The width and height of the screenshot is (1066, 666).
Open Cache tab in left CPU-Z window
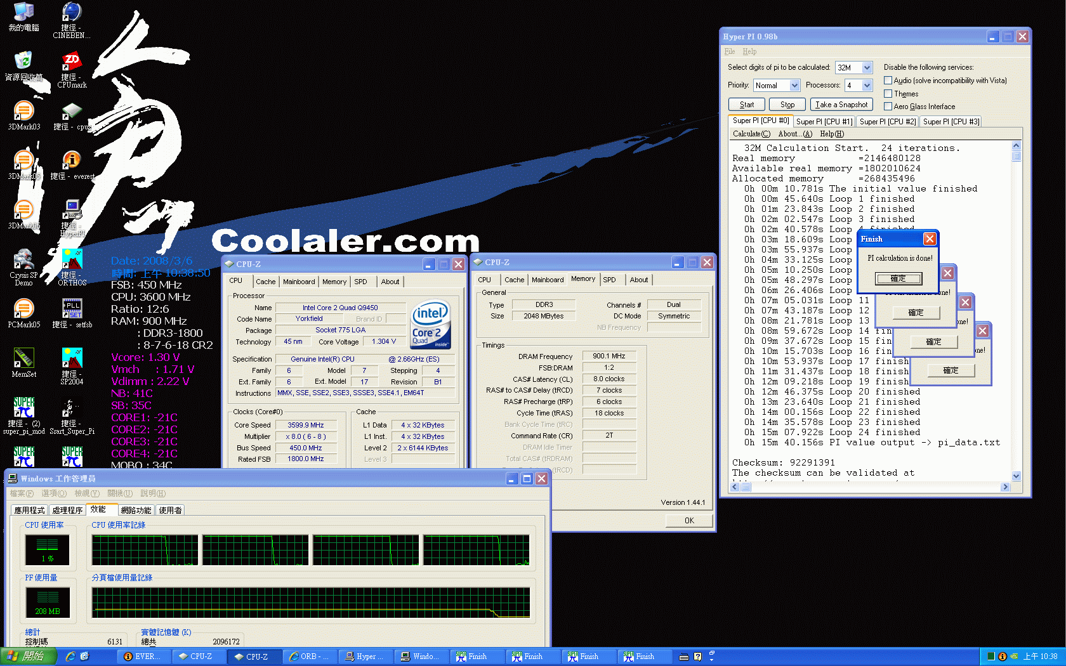click(265, 282)
